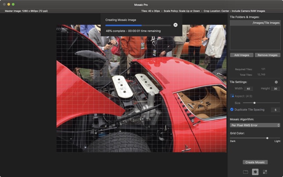Click the green zoom window button

pyautogui.click(x=13, y=4)
